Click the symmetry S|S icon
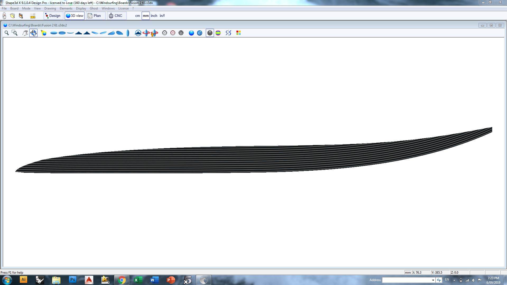Viewport: 507px width, 285px height. (228, 33)
